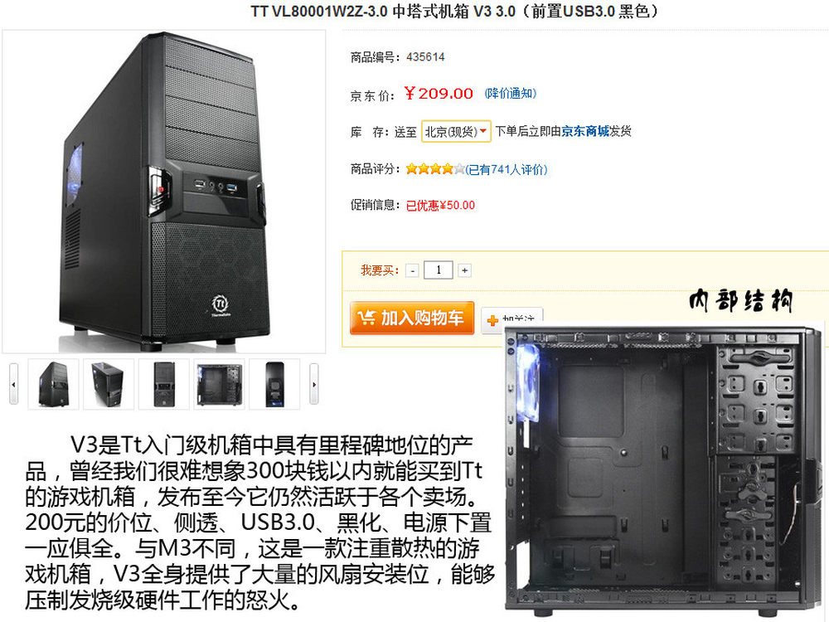Increase quantity with the plus stepper
The image size is (829, 622).
coord(464,270)
